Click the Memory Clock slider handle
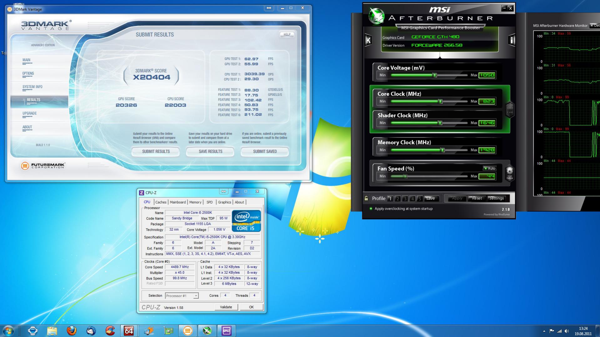Screen dimensions: 600x337 442,150
